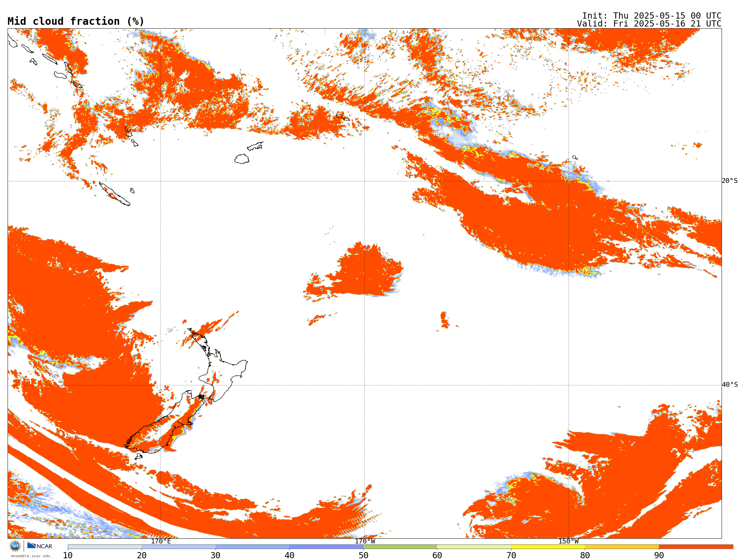Click the New Caledonia island outline
Image resolution: width=744 pixels, height=560 pixels.
115,194
